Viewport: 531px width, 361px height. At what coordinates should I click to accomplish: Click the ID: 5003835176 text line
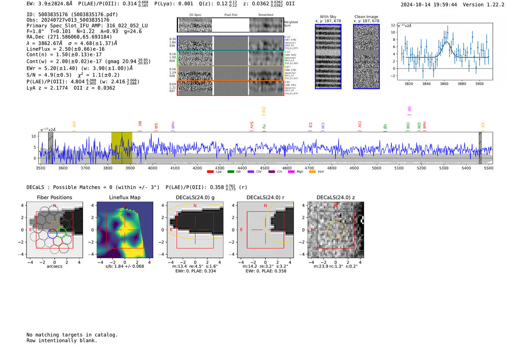click(x=72, y=14)
